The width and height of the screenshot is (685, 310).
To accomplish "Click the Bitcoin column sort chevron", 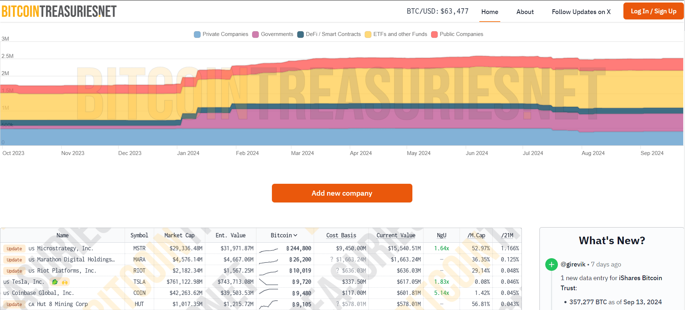I will (295, 235).
